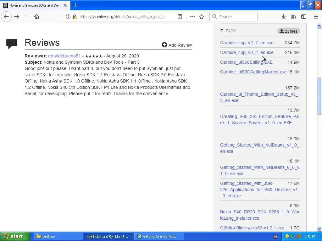Download Carbide_uiS60GettingStarted.exe
Viewport: 322px width, 241px height.
[x=253, y=72]
